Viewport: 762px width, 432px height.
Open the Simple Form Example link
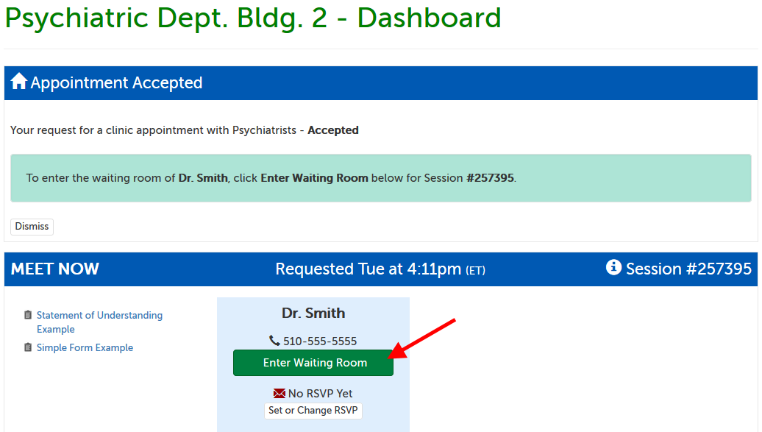pyautogui.click(x=85, y=347)
